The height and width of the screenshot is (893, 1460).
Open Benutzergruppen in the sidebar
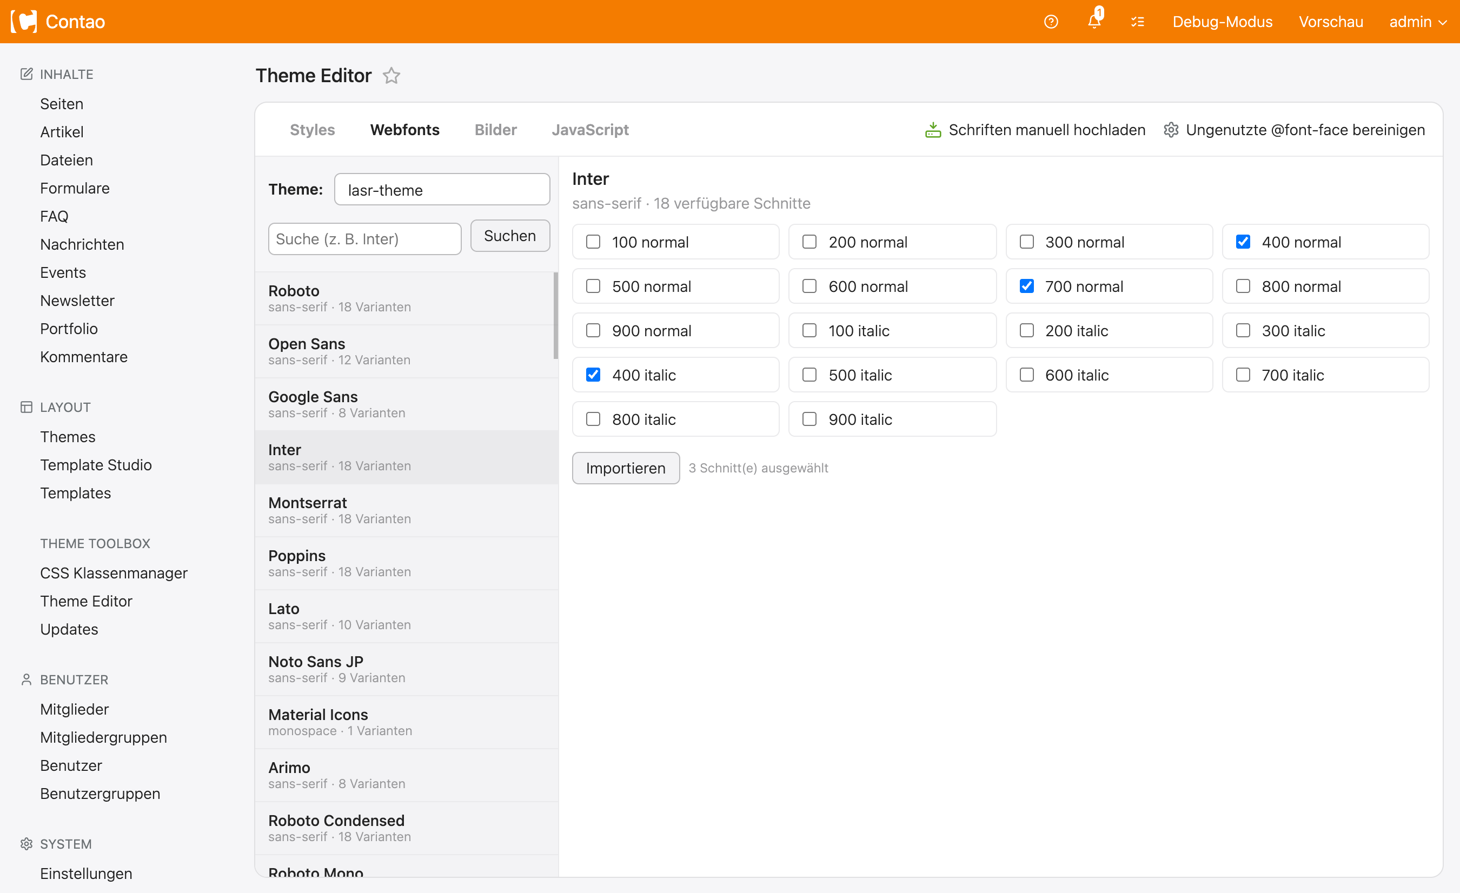(100, 794)
